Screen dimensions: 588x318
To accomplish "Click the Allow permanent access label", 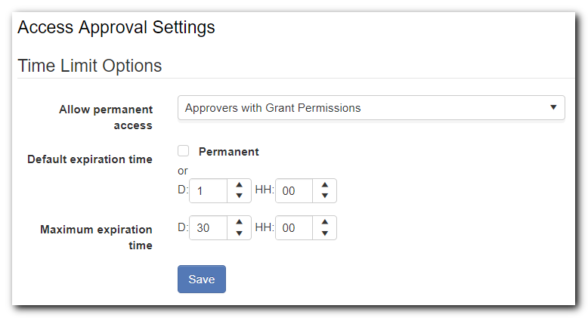I will (106, 117).
